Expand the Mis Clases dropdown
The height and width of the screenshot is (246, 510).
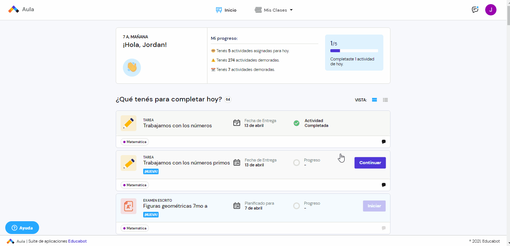274,10
